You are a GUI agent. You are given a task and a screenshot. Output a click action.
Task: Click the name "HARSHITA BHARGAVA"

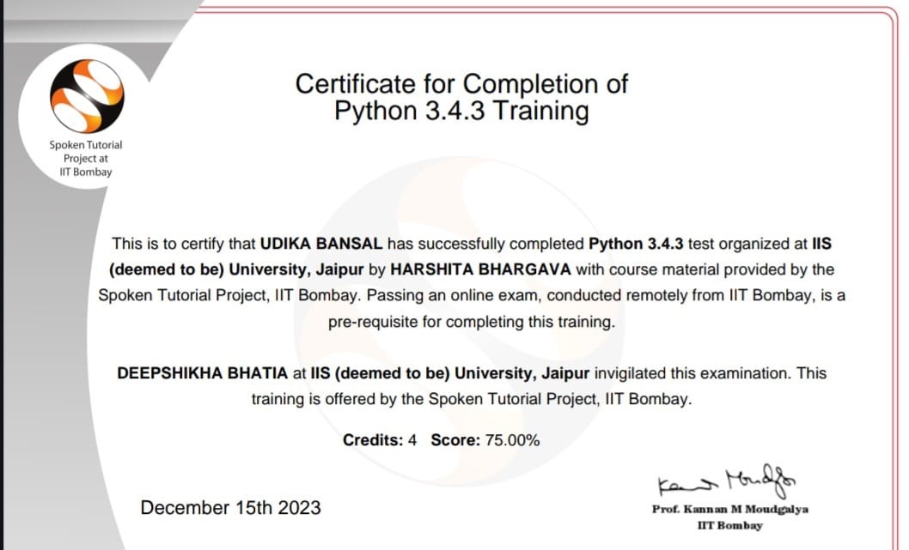tap(480, 269)
